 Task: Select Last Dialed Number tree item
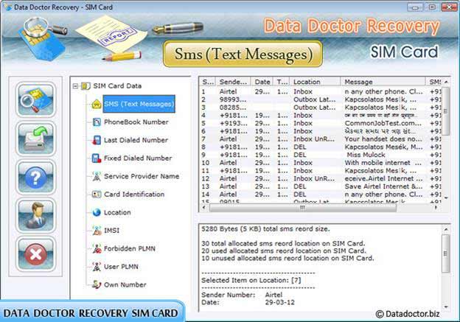[136, 140]
